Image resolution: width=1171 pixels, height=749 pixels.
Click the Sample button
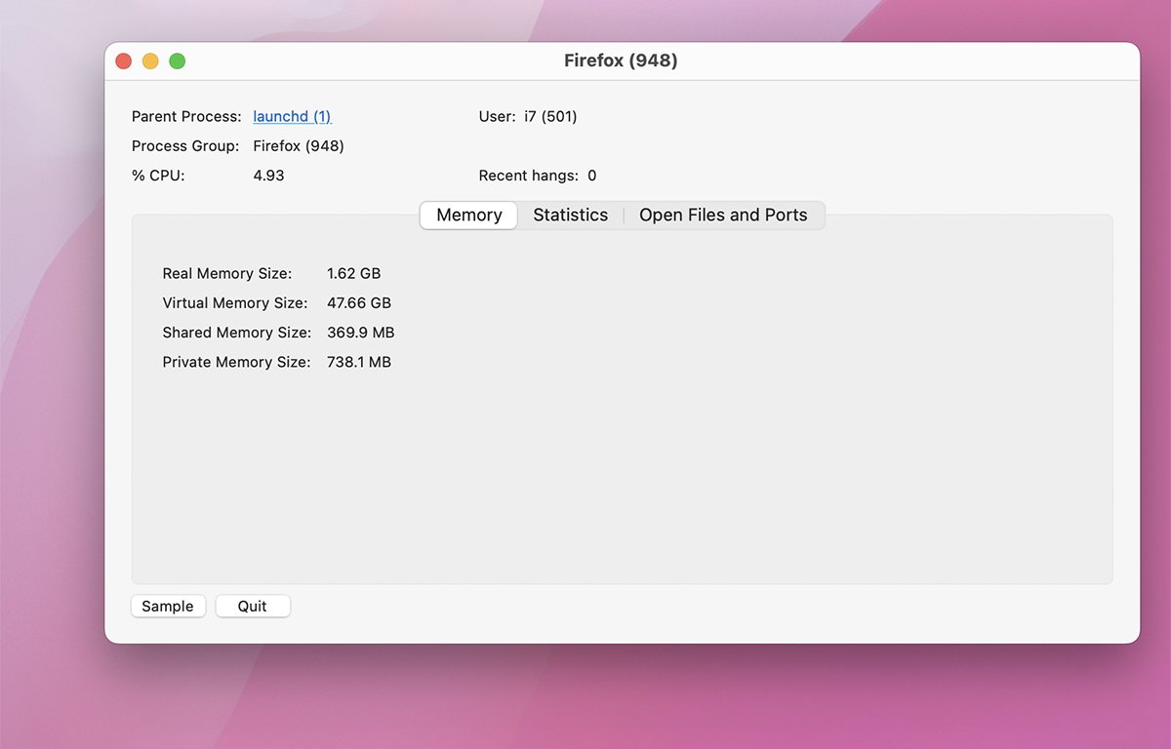(x=168, y=606)
